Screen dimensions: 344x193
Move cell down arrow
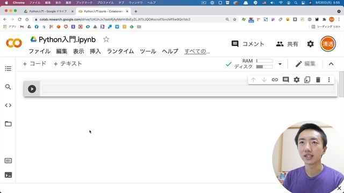264,80
